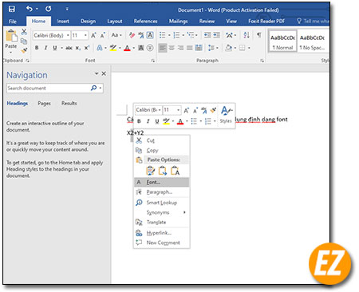The image size is (359, 292).
Task: Click the Navigation search magnifier icon
Action: [93, 88]
